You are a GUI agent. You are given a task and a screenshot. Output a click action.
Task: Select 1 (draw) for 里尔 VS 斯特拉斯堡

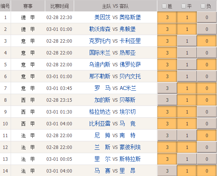(x=187, y=158)
